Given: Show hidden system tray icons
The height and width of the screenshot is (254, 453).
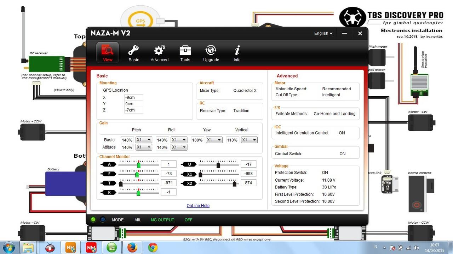Looking at the screenshot, I should (384, 248).
